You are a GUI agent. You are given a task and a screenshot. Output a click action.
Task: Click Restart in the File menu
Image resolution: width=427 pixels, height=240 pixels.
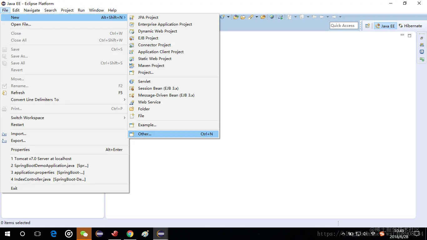click(x=64, y=125)
